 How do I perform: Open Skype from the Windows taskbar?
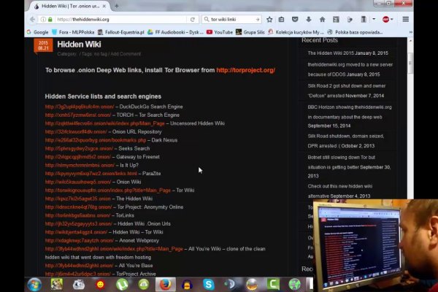(210, 284)
